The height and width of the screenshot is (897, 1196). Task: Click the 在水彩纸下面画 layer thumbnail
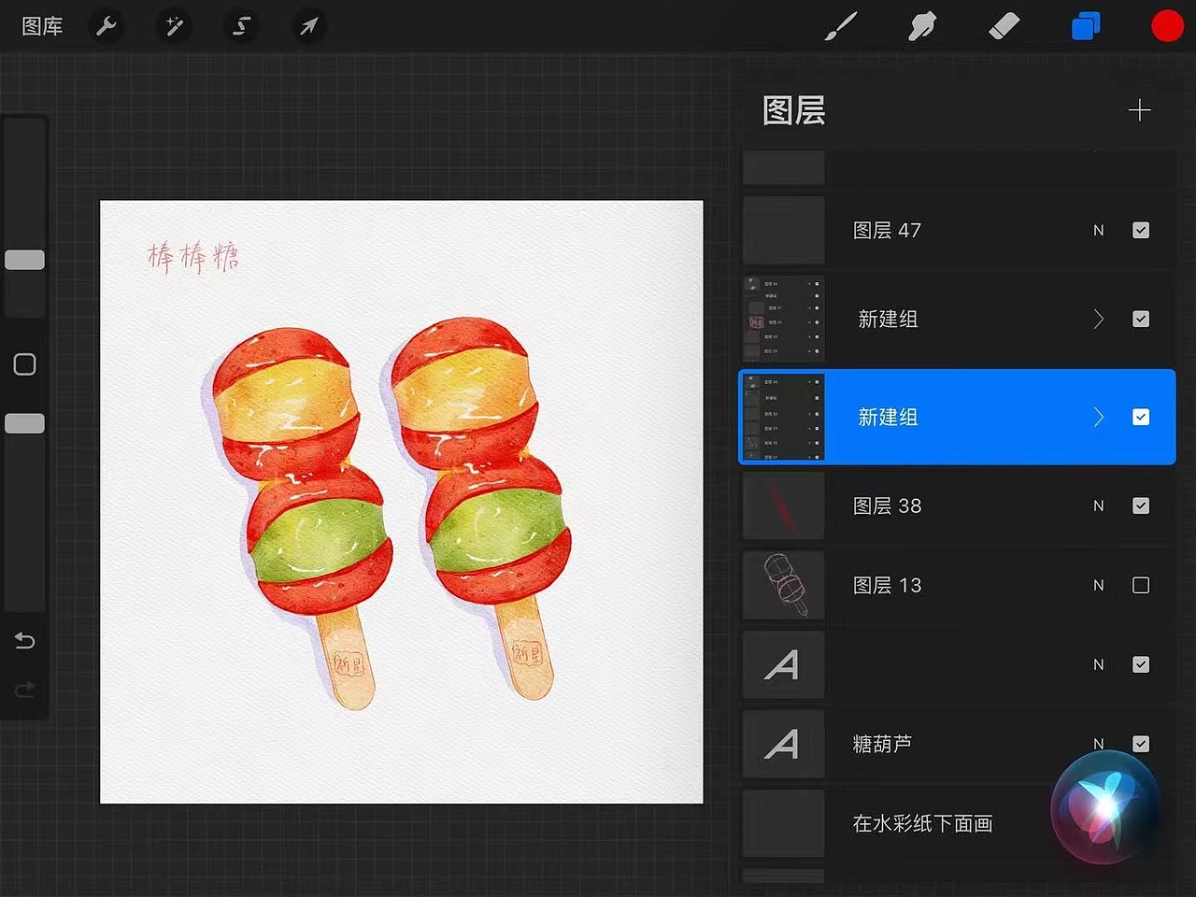point(784,823)
